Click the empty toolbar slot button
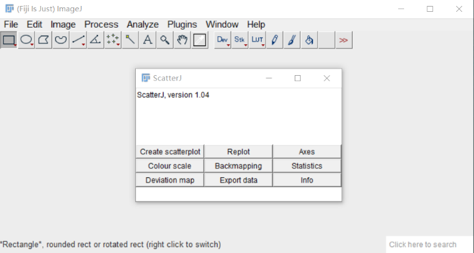 click(326, 40)
